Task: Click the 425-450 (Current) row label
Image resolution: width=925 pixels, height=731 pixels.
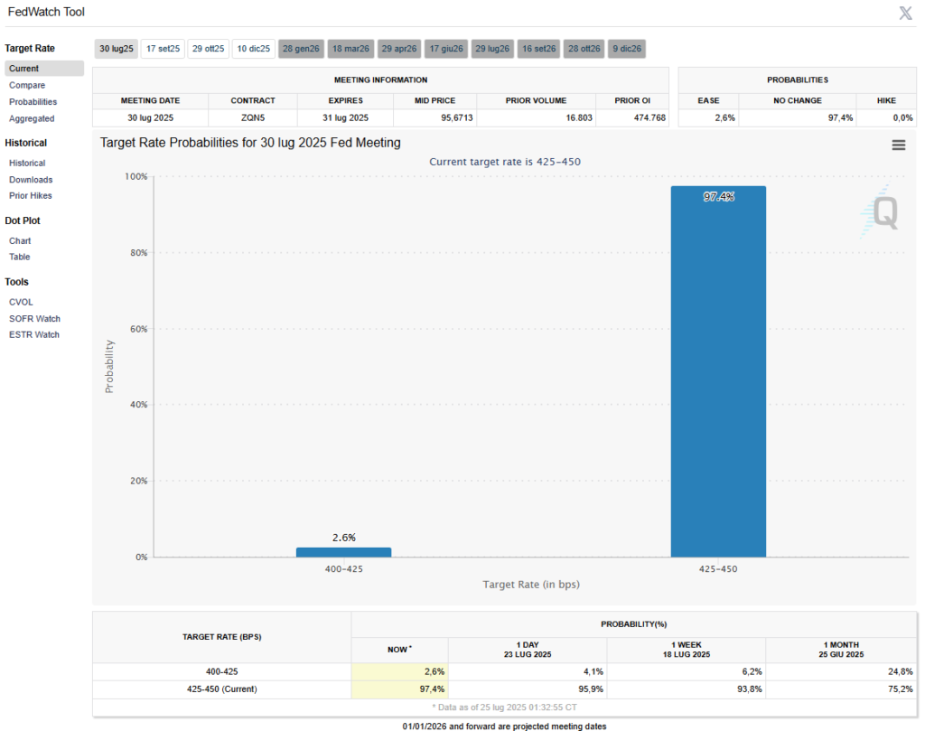Action: click(x=222, y=689)
